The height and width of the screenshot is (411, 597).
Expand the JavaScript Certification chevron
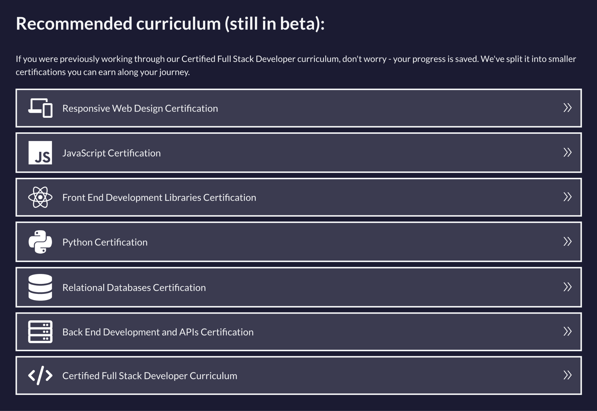[x=567, y=153]
